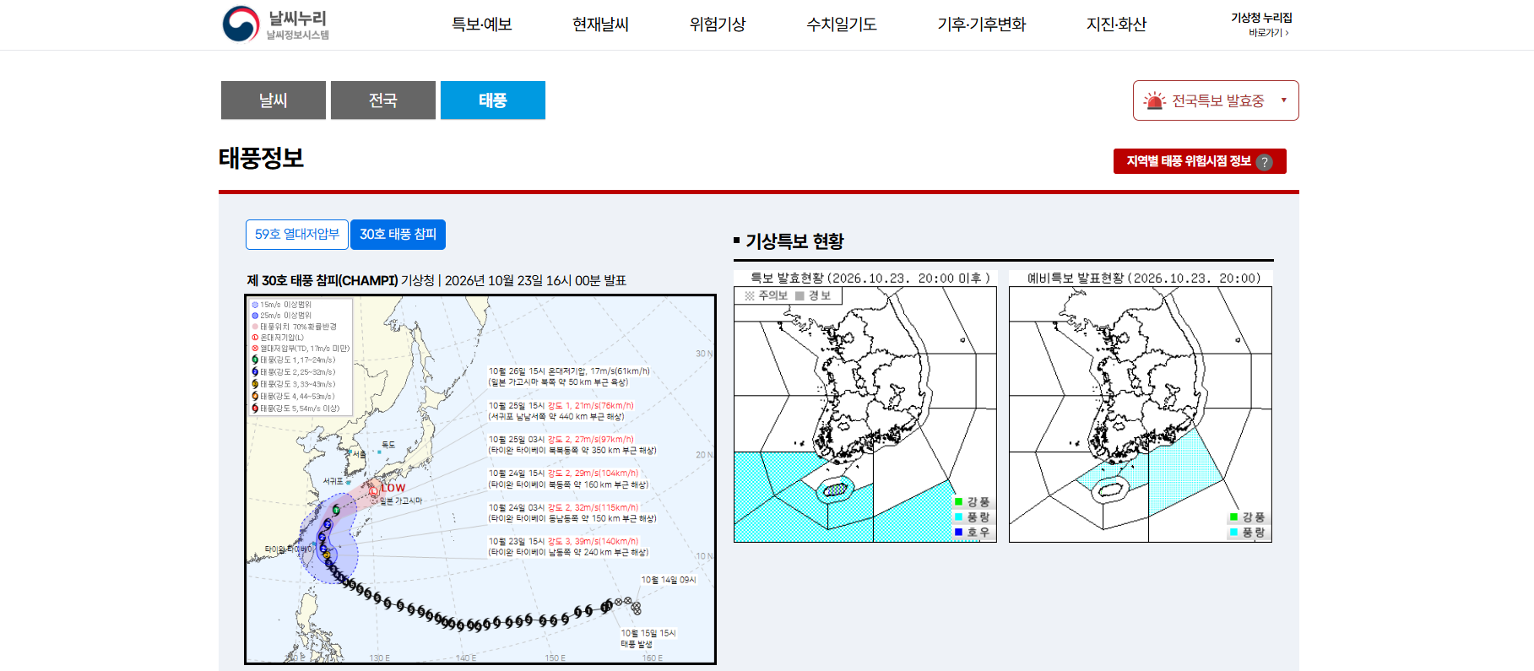
Task: Click the 25m/s 이상범위 legend circle
Action: (x=255, y=316)
